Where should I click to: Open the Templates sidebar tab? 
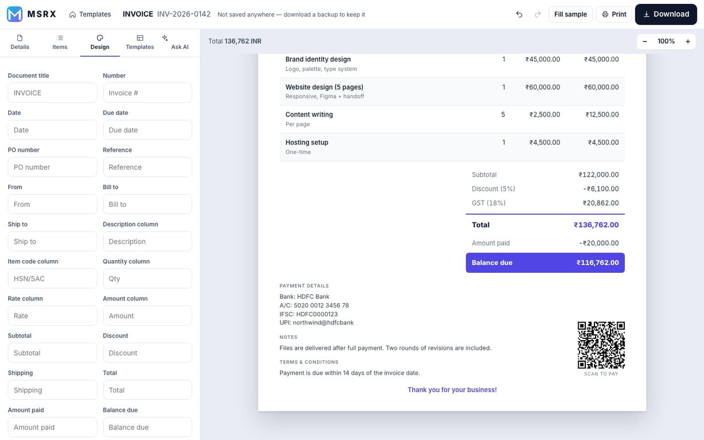coord(140,42)
